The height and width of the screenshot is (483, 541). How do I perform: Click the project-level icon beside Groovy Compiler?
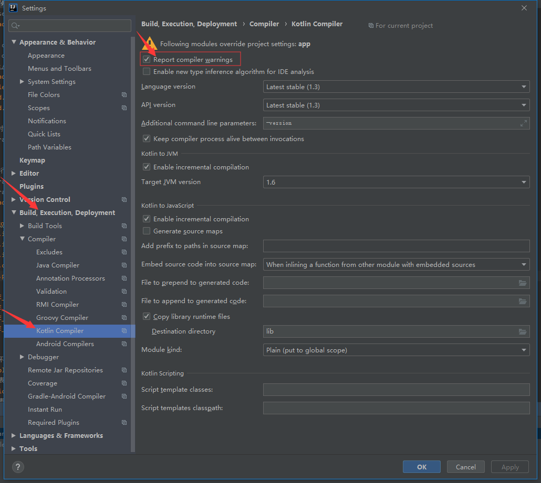[x=124, y=317]
